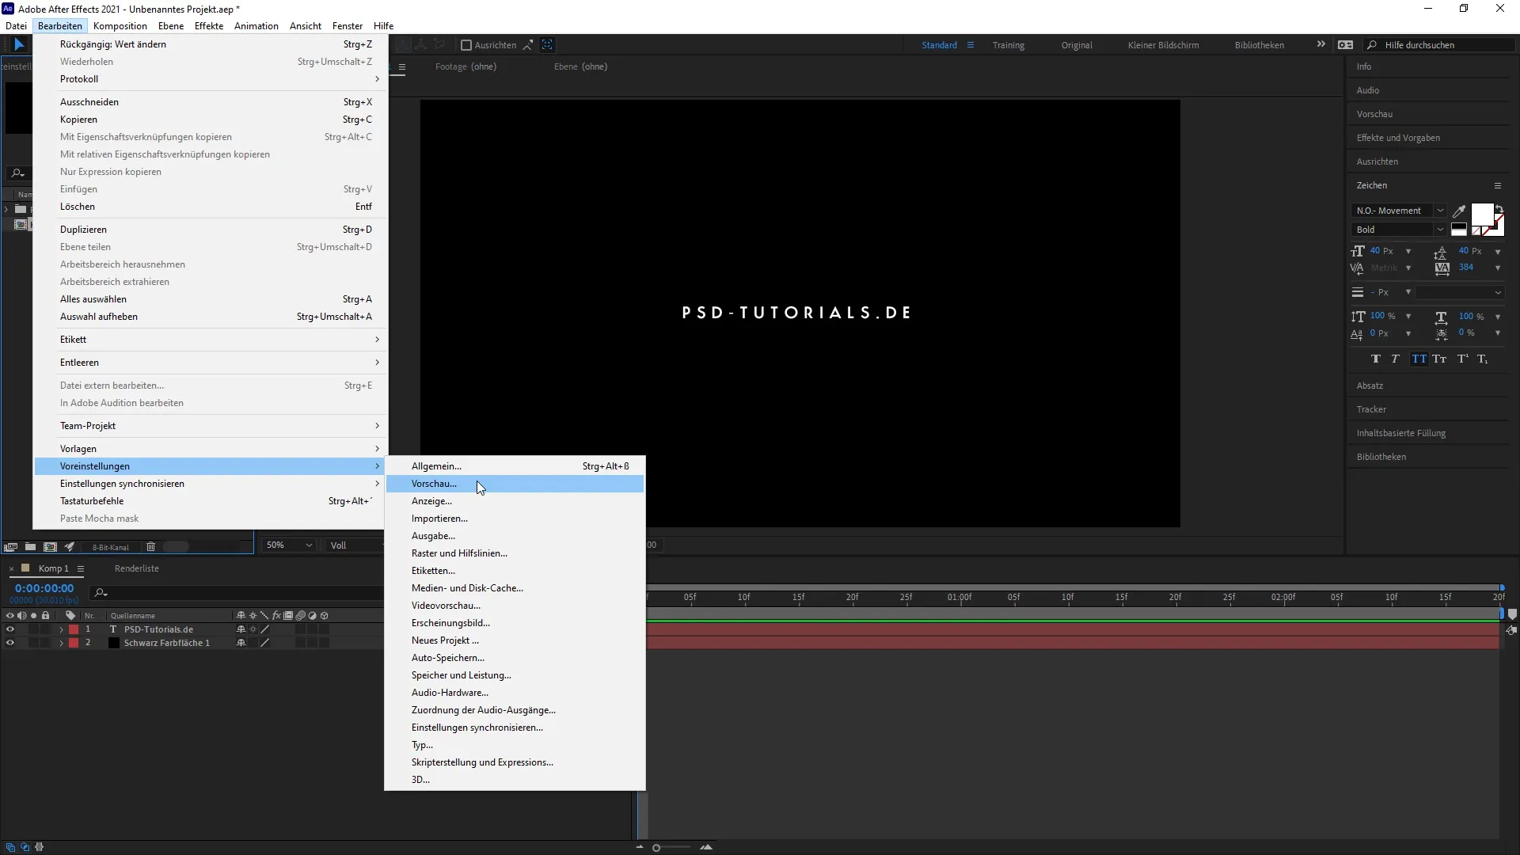The width and height of the screenshot is (1520, 855).
Task: Click the trash icon in project panel
Action: [150, 546]
